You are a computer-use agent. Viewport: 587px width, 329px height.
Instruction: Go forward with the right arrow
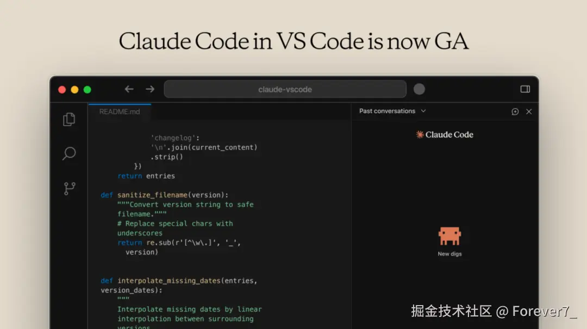click(x=150, y=89)
